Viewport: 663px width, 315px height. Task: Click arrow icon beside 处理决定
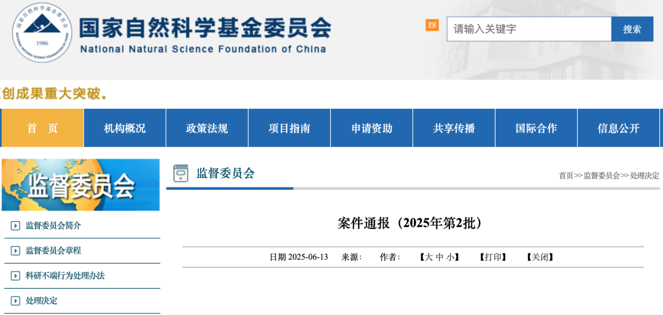tap(15, 301)
